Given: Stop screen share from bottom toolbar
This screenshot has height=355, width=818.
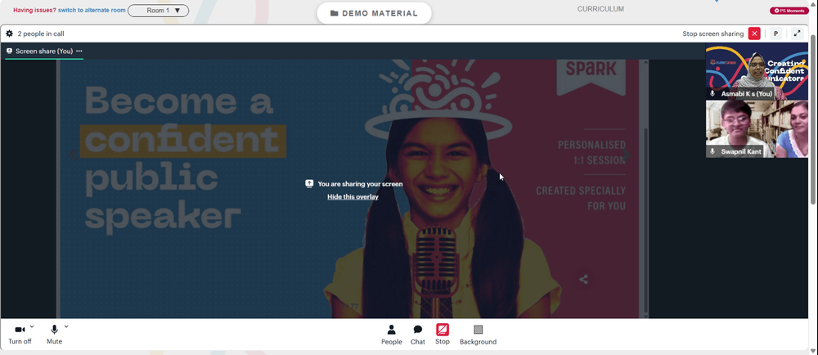Looking at the screenshot, I should (443, 335).
